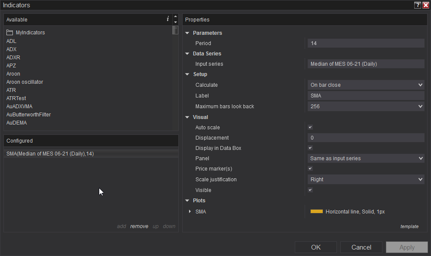This screenshot has height=256, width=431.
Task: Open the Scale justification dropdown
Action: coord(366,180)
